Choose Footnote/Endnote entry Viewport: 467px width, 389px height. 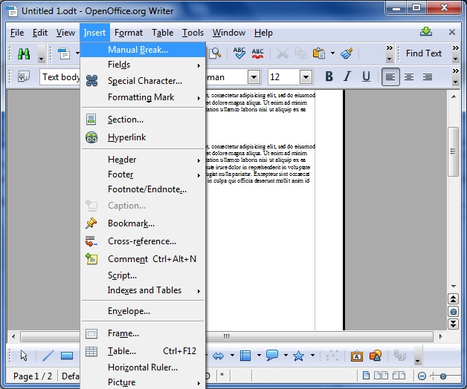click(143, 189)
